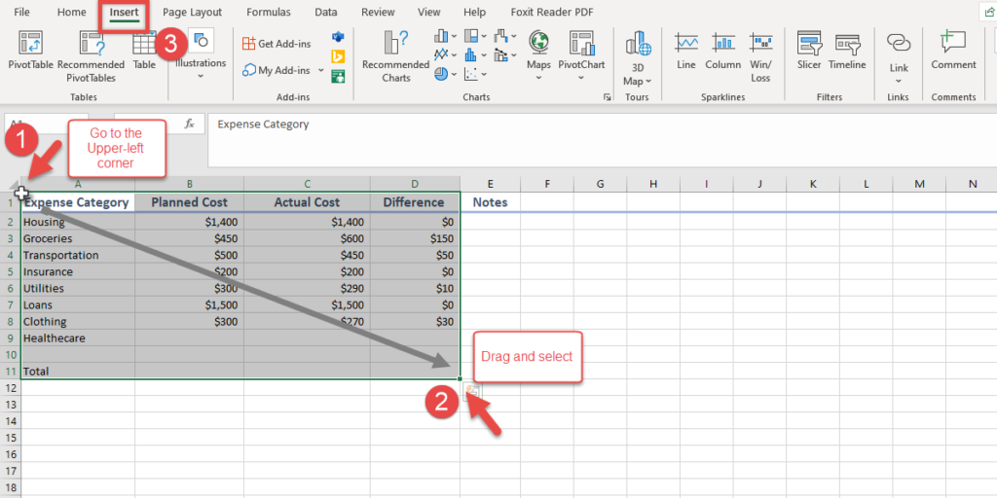Insert a line or area chart
Image resolution: width=997 pixels, height=498 pixels.
tap(445, 54)
